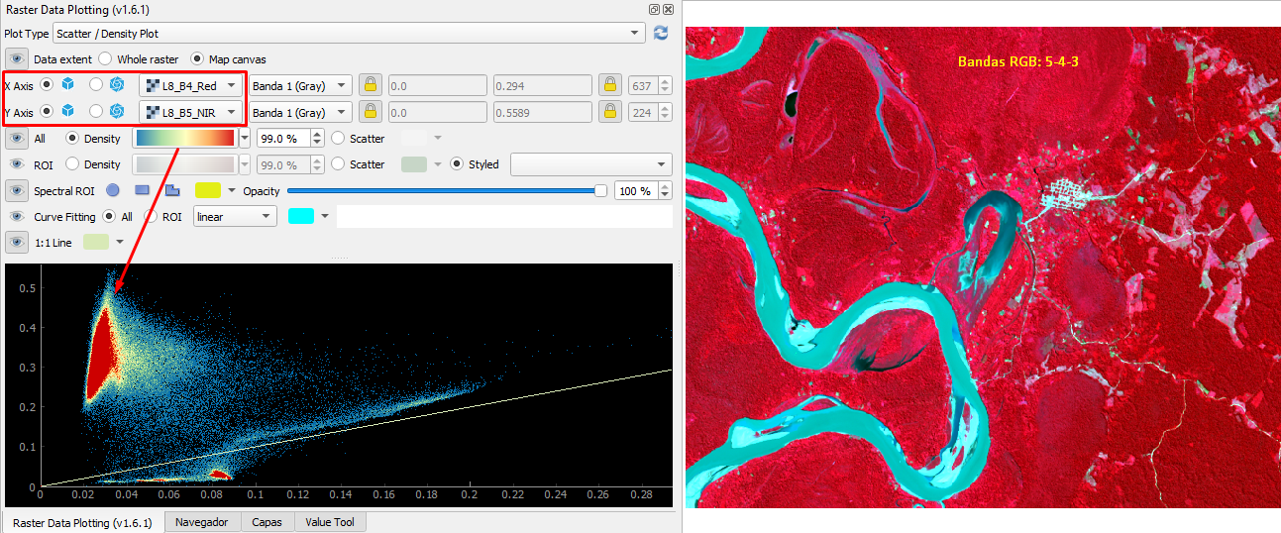Screen dimensions: 1281x533
Task: Click the 1:1 Line color swatch
Action: pos(96,242)
